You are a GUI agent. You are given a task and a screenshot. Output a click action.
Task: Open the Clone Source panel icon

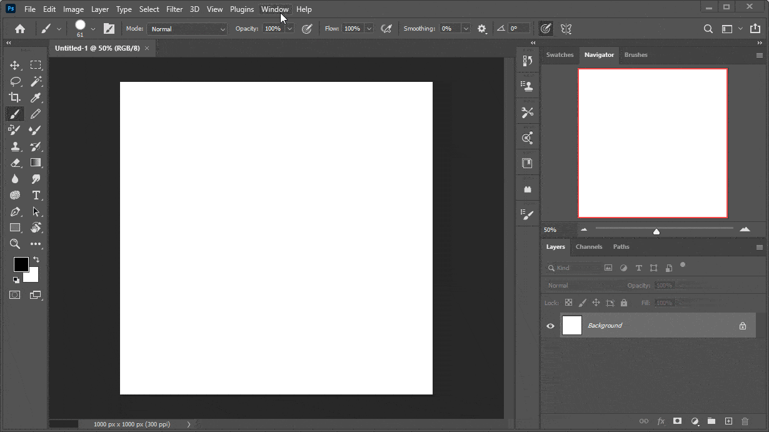coord(528,86)
